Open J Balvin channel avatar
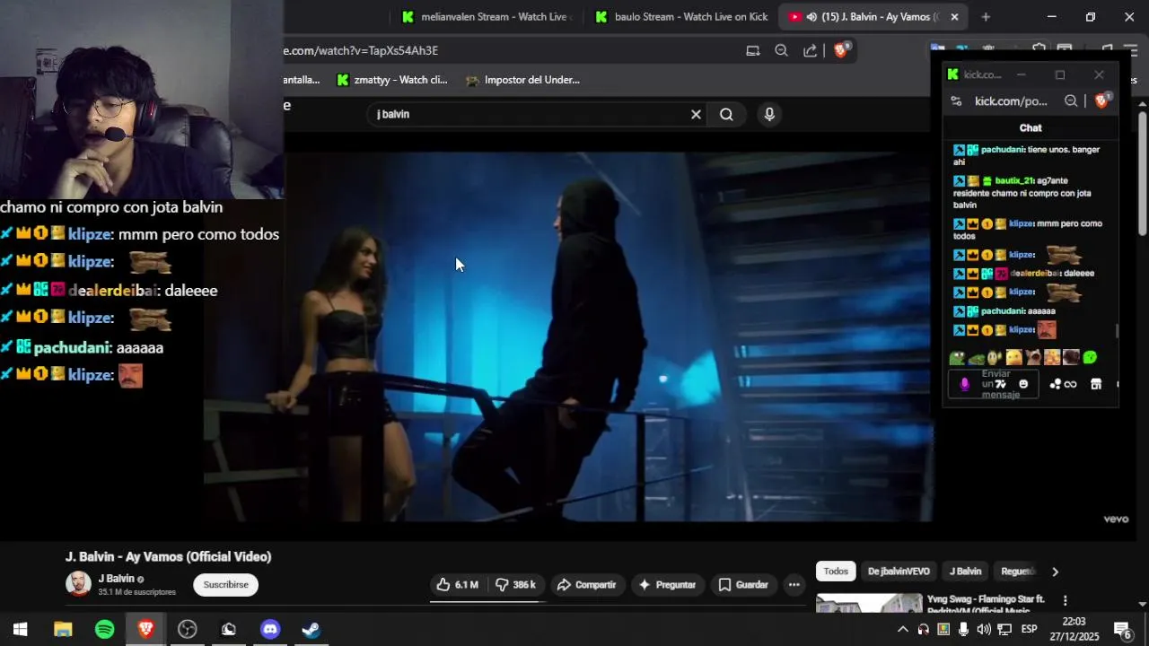The height and width of the screenshot is (646, 1149). (78, 584)
